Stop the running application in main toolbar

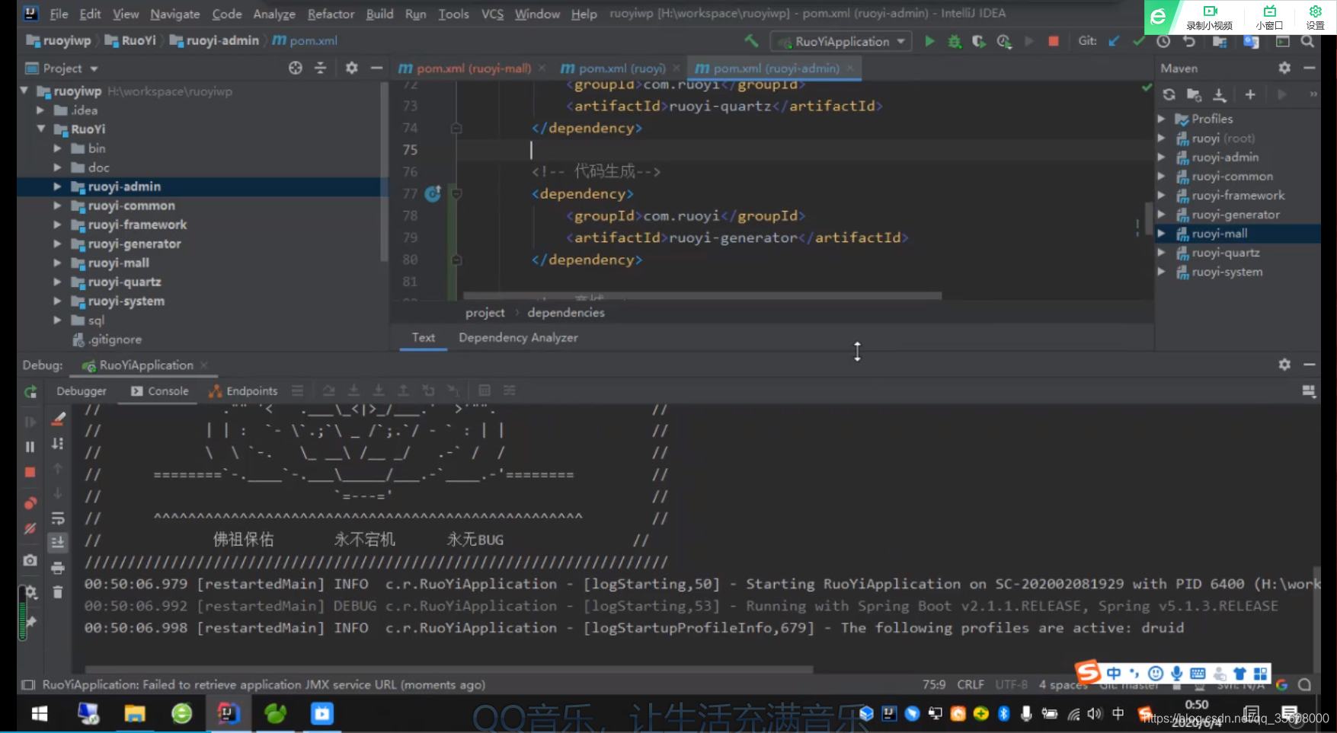(1054, 41)
